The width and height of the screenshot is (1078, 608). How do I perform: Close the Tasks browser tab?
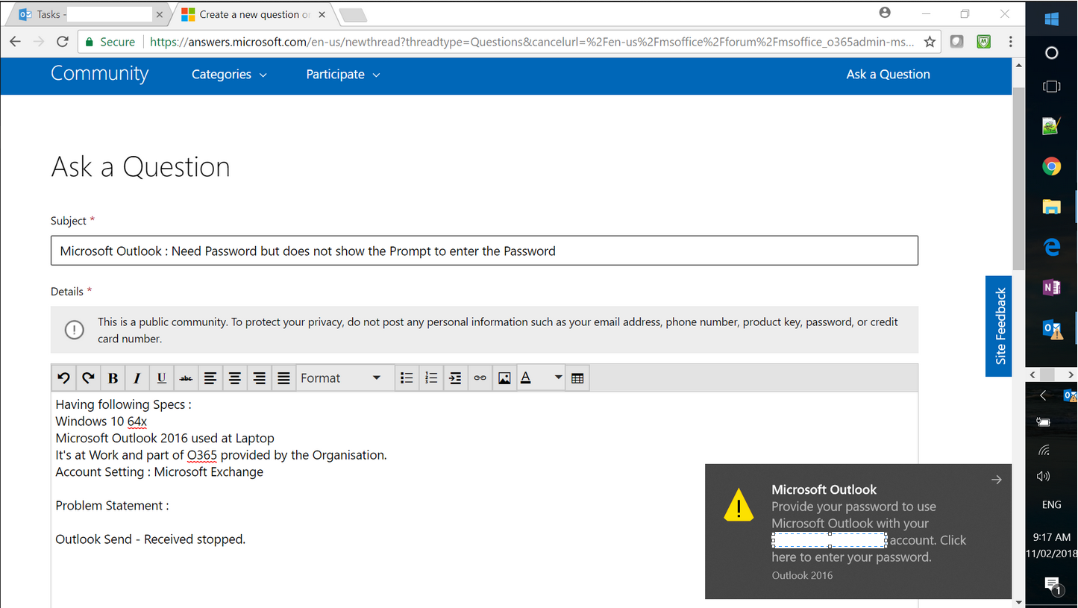[x=160, y=14]
